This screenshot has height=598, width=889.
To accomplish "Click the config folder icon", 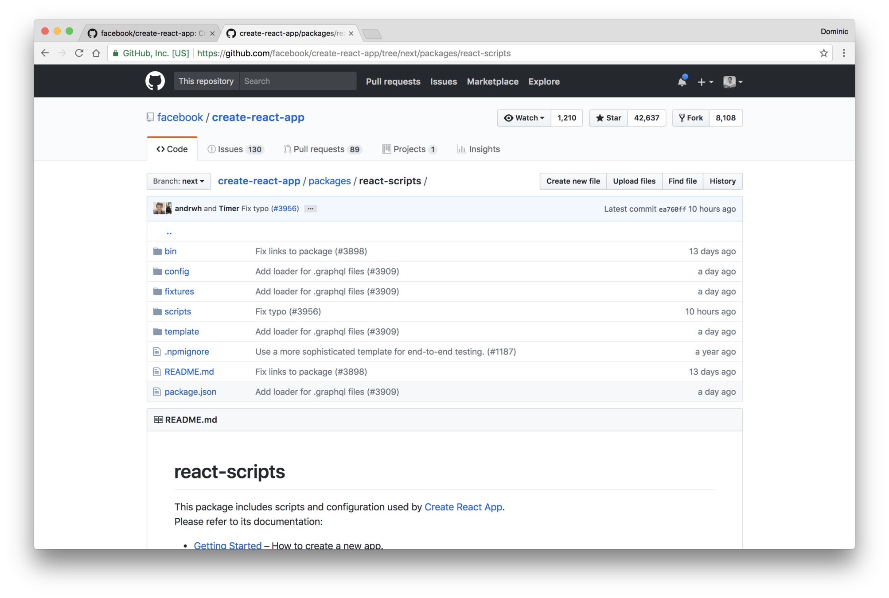I will point(157,271).
